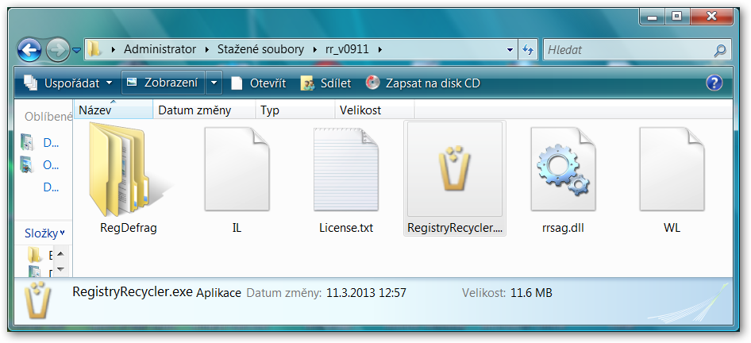Select Stažené soubory in the address path

click(x=260, y=49)
